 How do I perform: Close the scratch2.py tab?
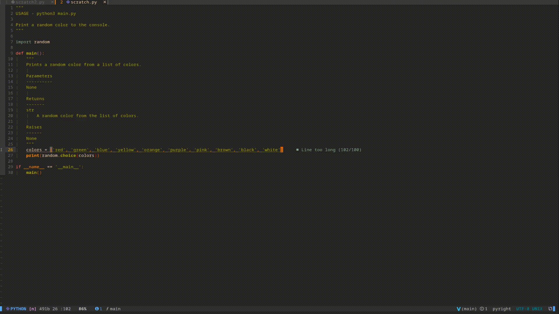pos(52,2)
